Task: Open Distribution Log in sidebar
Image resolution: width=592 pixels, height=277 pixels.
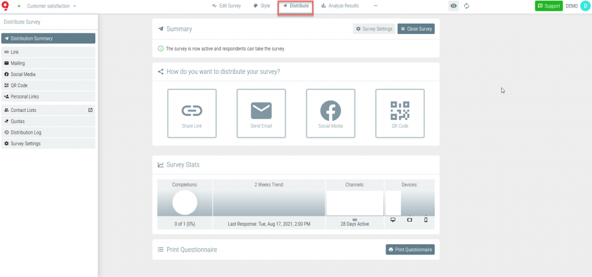Action: pos(26,132)
